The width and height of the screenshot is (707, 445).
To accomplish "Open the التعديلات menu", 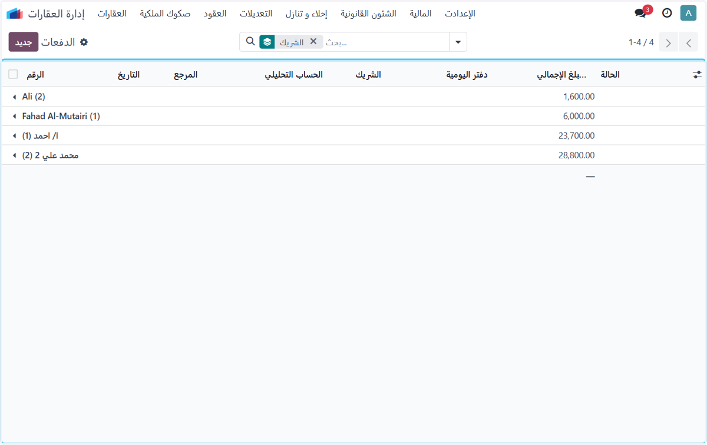I will click(256, 14).
